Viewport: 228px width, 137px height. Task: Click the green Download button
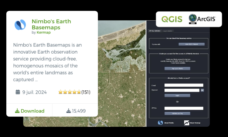29,111
